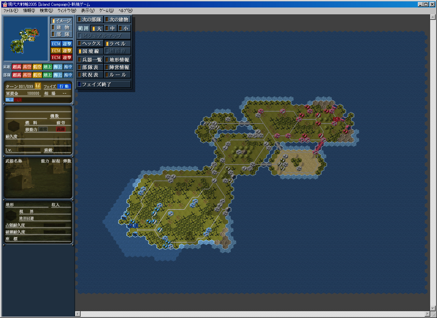This screenshot has height=318, width=437.
Task: Open the 表示(V) menu
Action: (x=88, y=11)
